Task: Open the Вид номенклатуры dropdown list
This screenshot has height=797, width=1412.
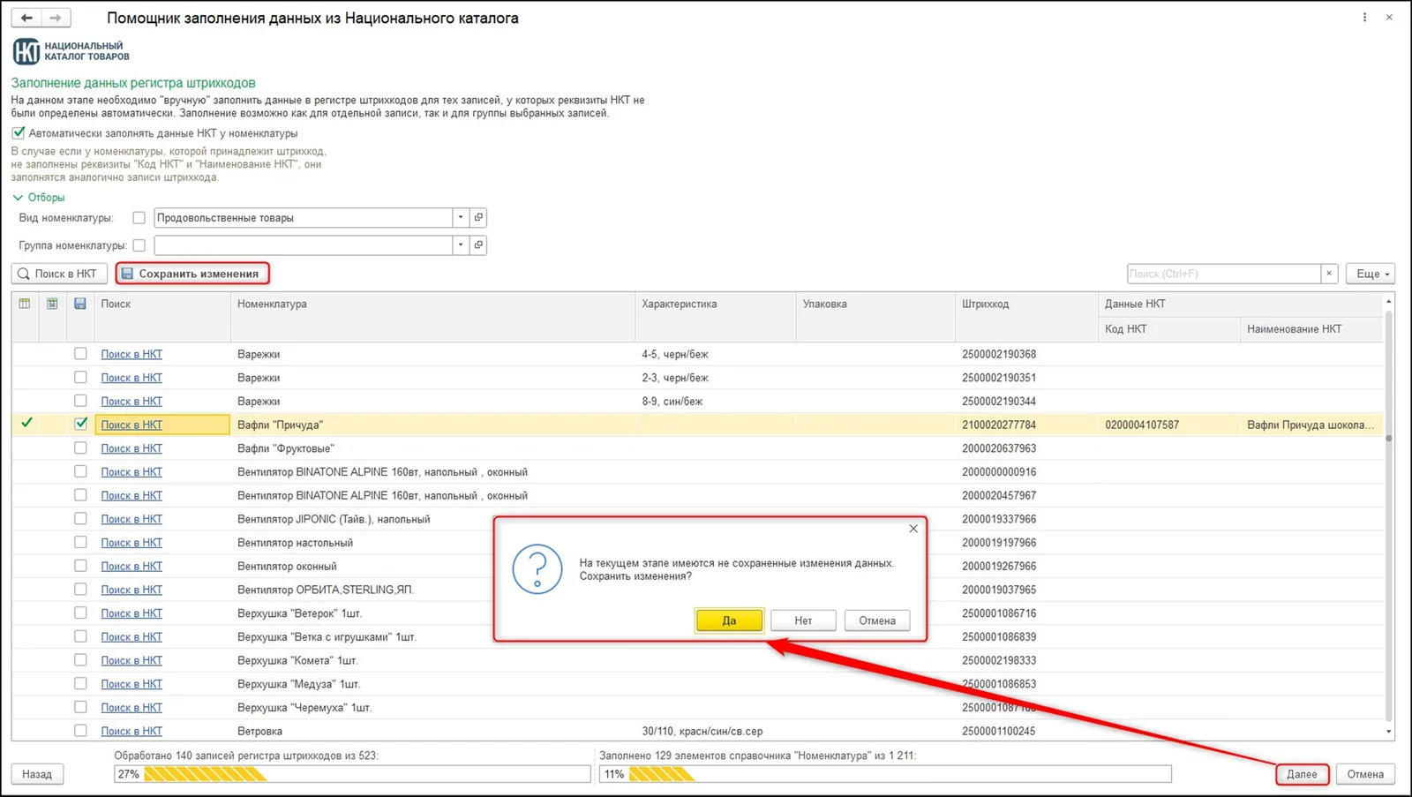Action: [x=461, y=217]
